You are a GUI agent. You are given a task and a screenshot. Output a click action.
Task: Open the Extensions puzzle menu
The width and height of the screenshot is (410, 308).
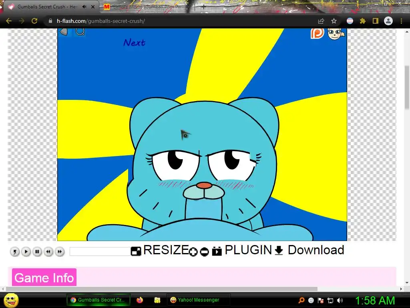coord(363,21)
